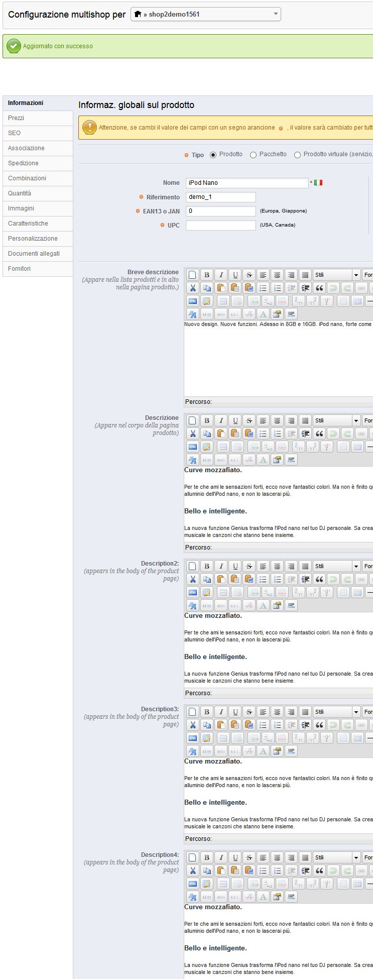Select the Prodotto type radio button
This screenshot has width=373, height=979.
pos(213,155)
